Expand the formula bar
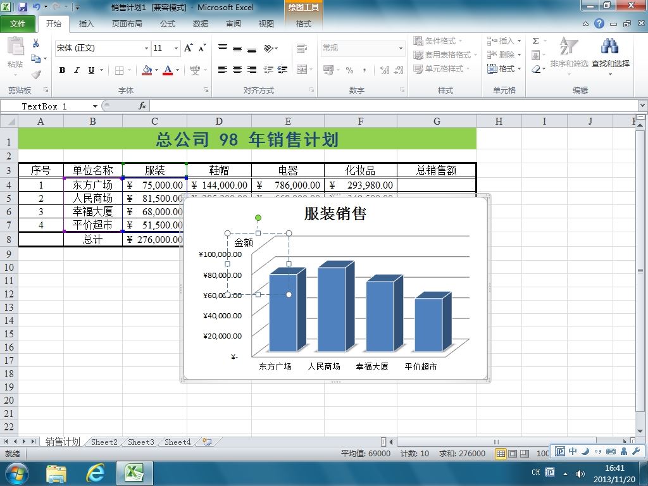Screen dimensions: 648x486 pos(643,106)
